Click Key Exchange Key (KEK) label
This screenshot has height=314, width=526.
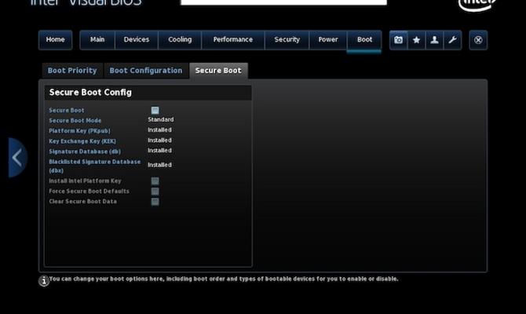tap(82, 141)
